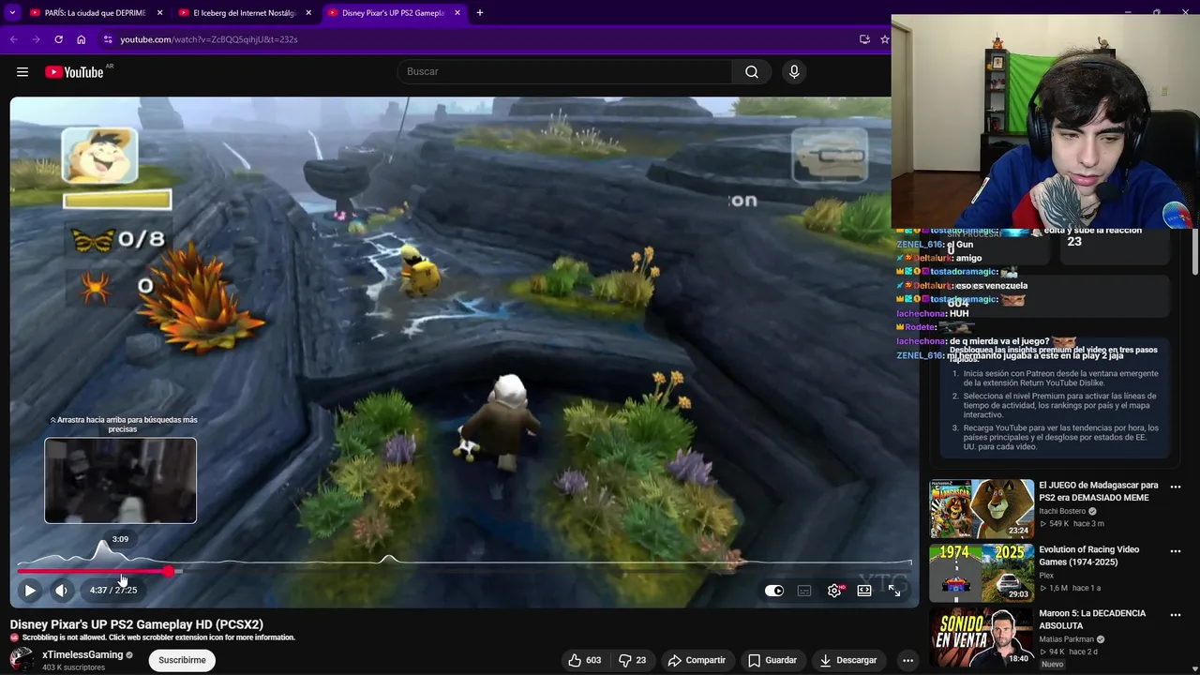The image size is (1200, 675).
Task: Open El JUEGO de Madagascar video title
Action: click(1099, 491)
